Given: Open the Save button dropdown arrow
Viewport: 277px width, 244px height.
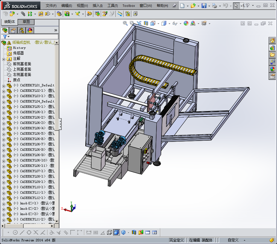Looking at the screenshot, I should click(x=209, y=6).
